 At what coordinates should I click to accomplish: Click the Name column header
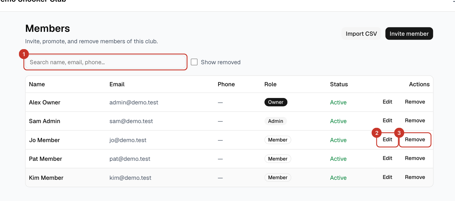[37, 84]
